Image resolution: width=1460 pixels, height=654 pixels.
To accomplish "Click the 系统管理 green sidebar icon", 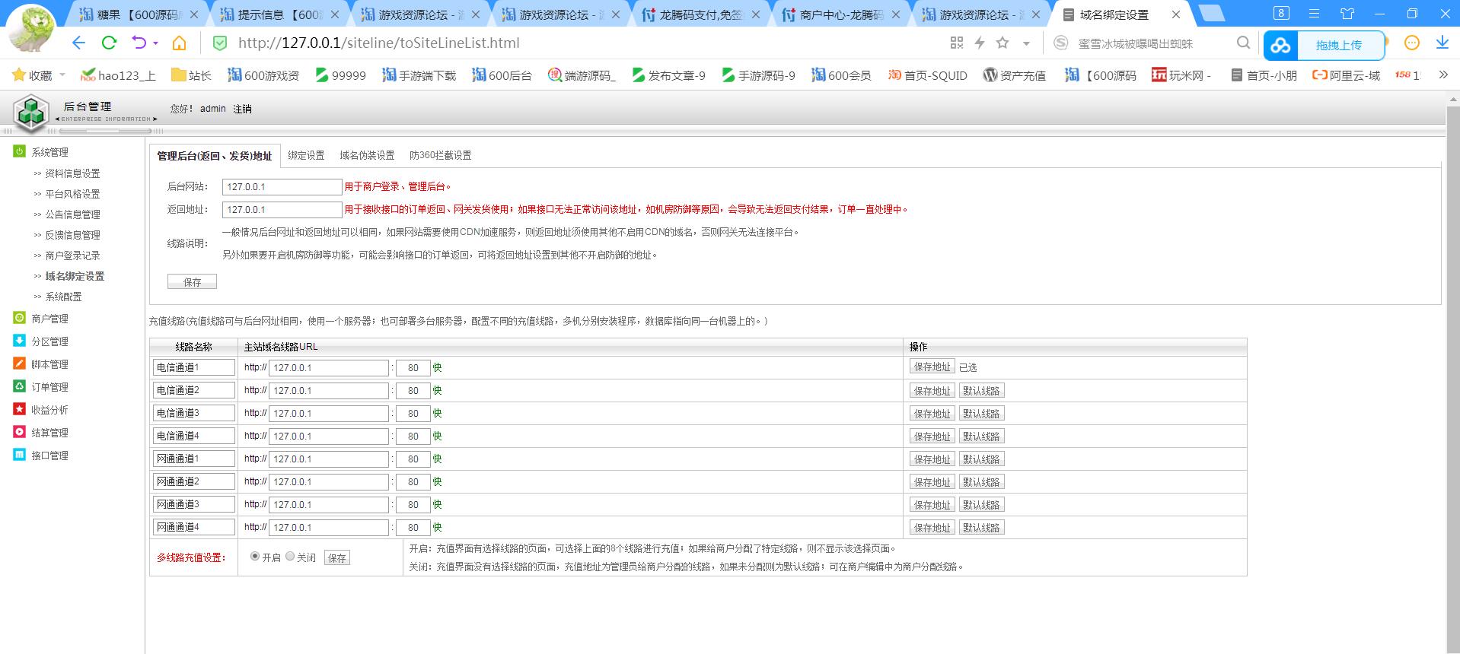I will pyautogui.click(x=20, y=151).
